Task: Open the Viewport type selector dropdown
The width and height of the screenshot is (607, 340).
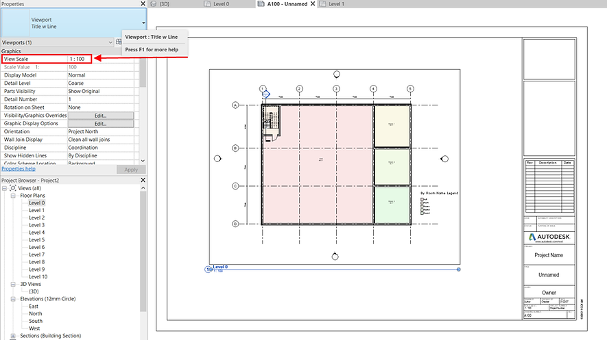Action: coord(143,23)
